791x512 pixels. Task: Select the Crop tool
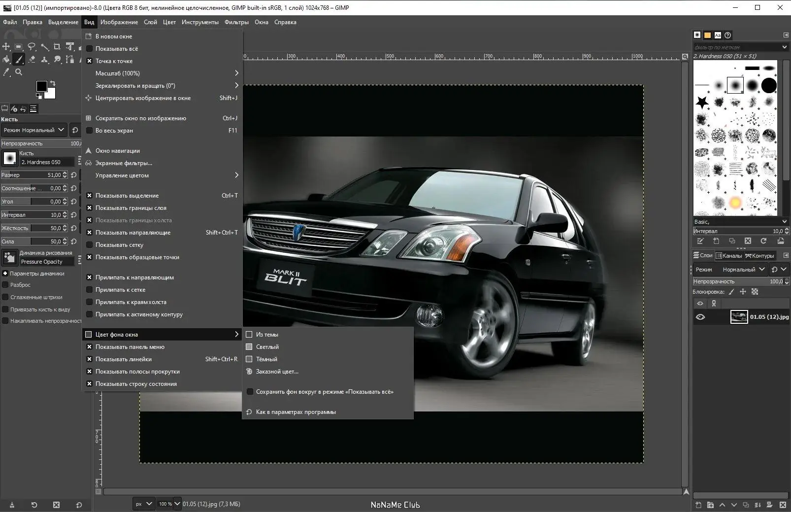click(x=57, y=47)
